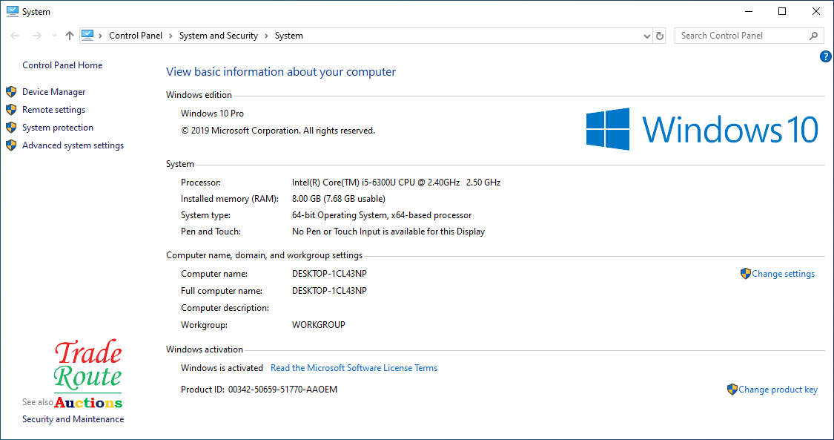The image size is (834, 440).
Task: Navigate to System and Security breadcrumb
Action: click(x=218, y=36)
